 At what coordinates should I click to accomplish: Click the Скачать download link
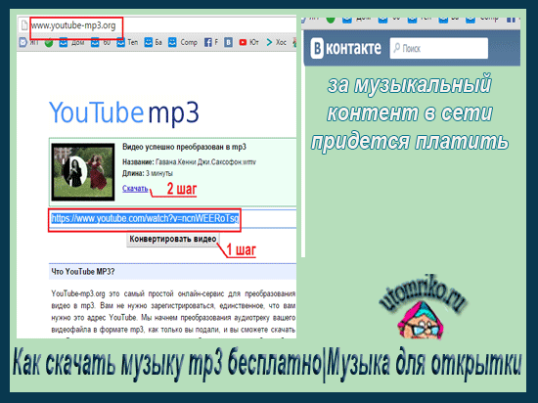pyautogui.click(x=135, y=189)
